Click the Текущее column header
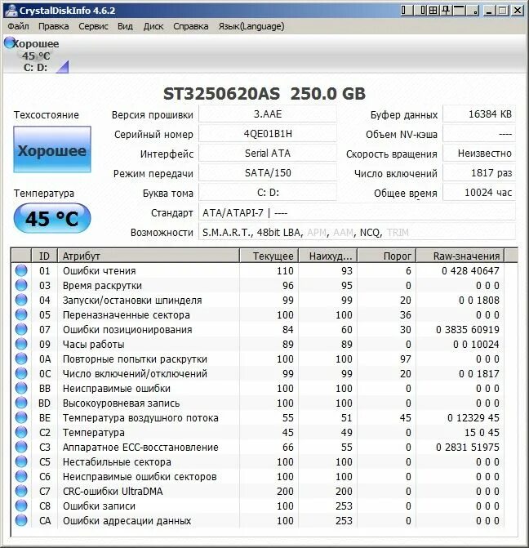 (x=269, y=256)
